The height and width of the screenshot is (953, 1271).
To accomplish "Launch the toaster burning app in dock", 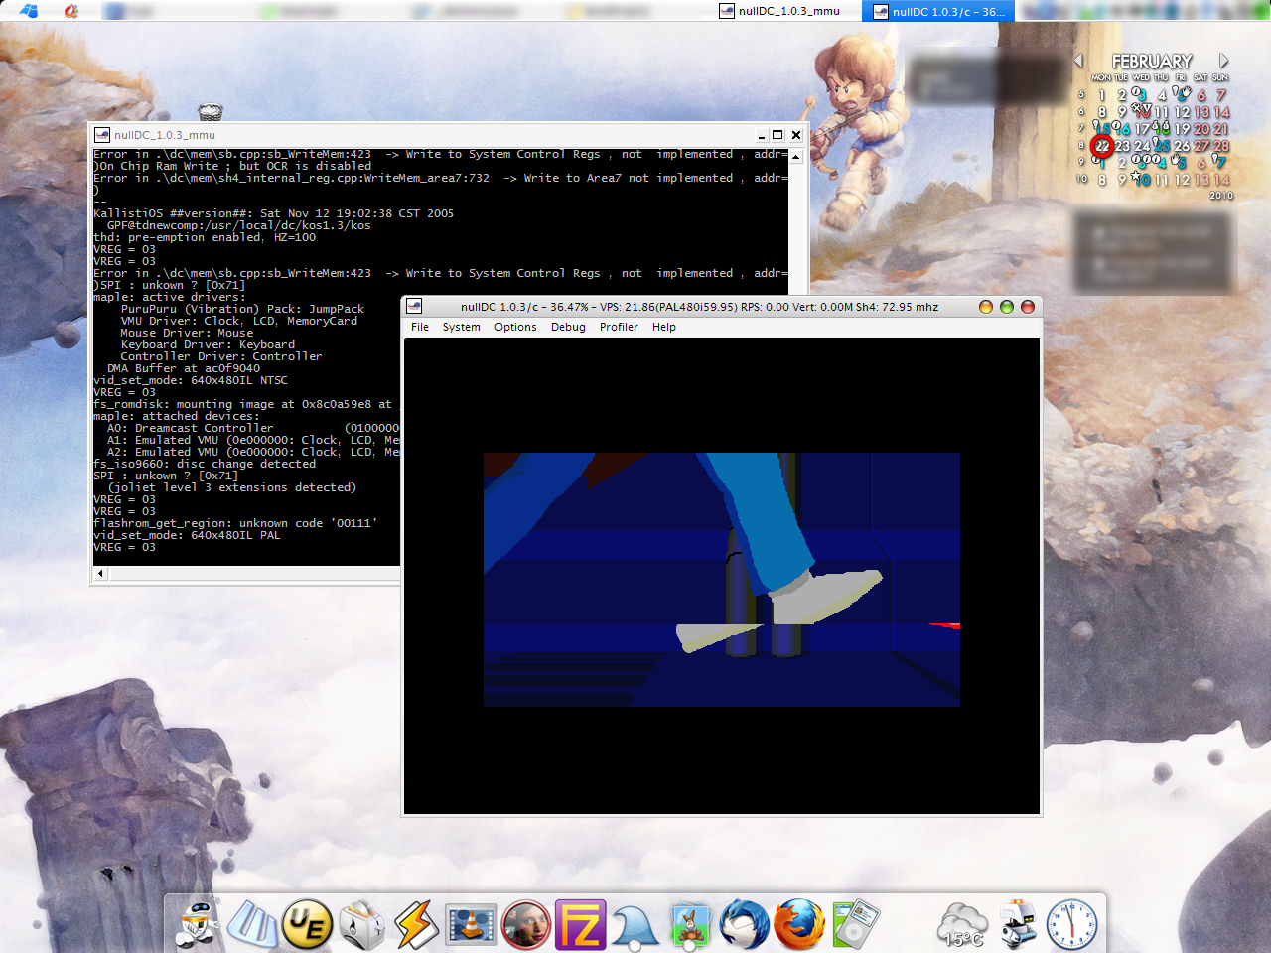I will (361, 924).
